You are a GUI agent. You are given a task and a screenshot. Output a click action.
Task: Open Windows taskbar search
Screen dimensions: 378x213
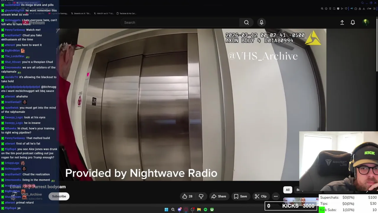(x=173, y=209)
